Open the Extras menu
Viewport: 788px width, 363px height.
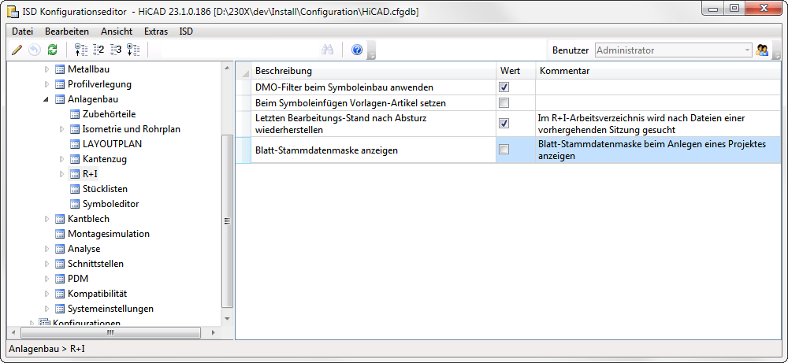(x=156, y=31)
